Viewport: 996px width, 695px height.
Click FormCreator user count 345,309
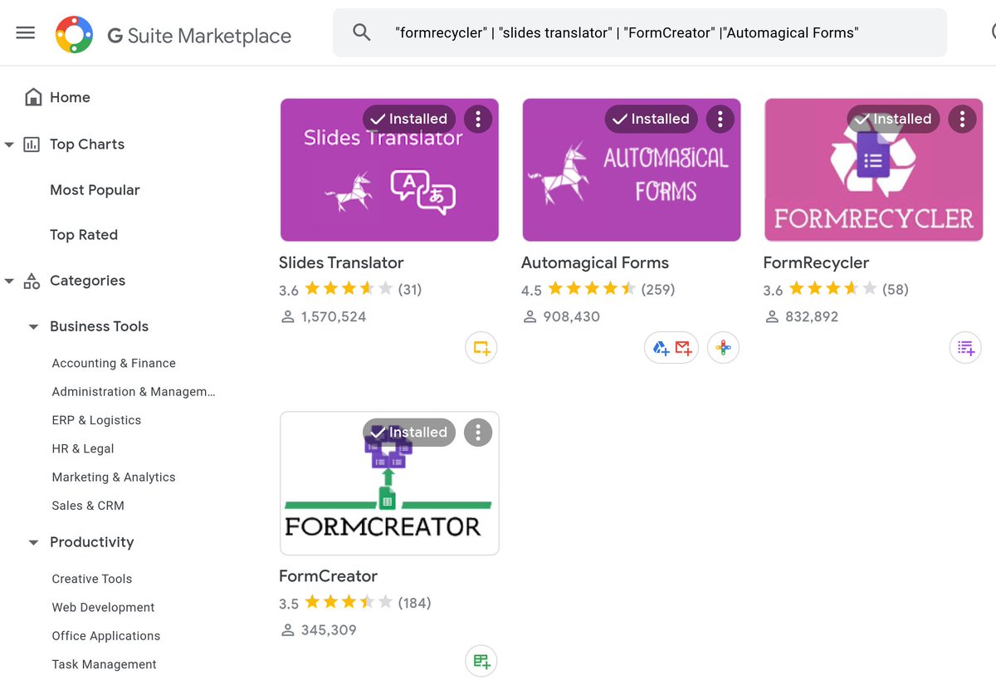coord(329,629)
